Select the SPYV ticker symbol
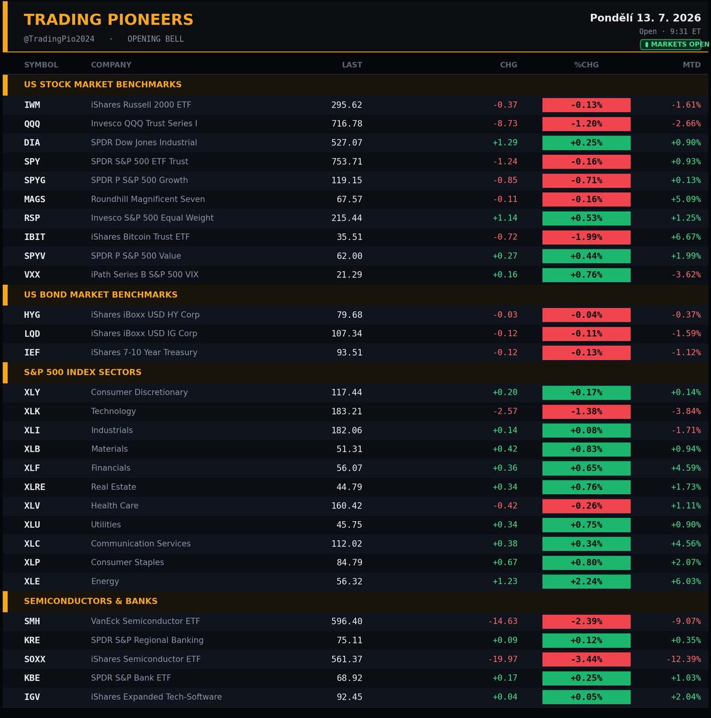 (x=35, y=256)
